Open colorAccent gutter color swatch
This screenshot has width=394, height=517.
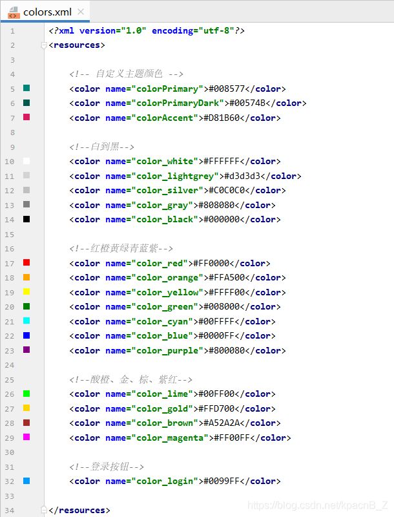coord(26,117)
